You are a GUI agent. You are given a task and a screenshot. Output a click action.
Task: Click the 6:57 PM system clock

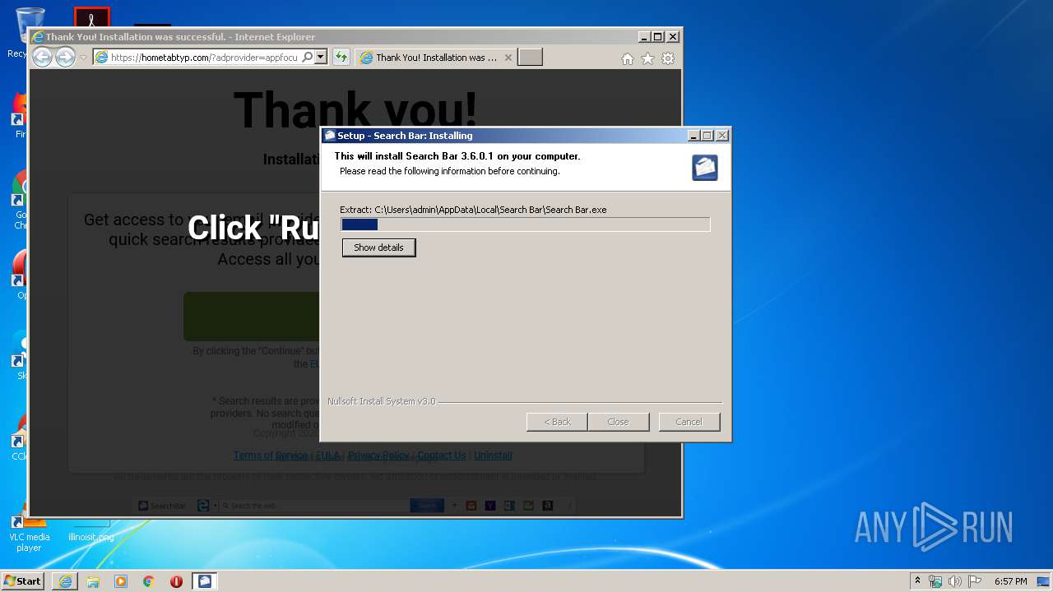[x=1010, y=581]
